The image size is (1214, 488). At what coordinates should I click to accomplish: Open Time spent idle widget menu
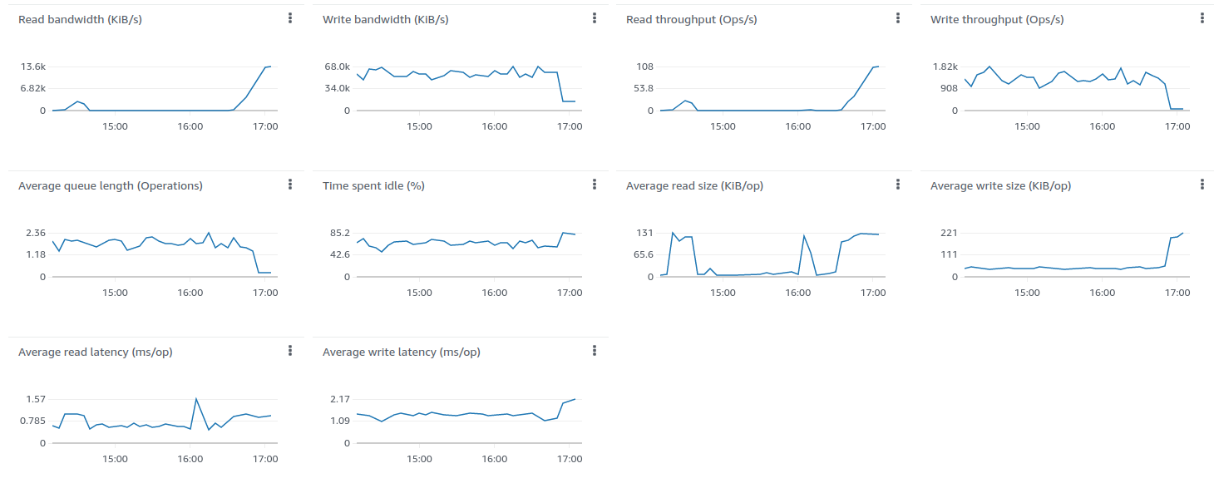coord(595,185)
